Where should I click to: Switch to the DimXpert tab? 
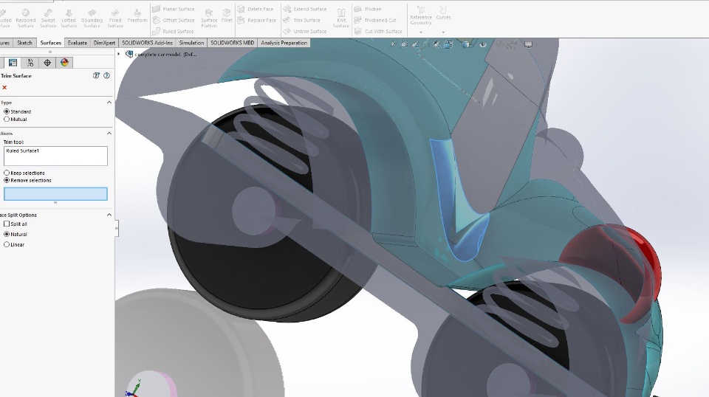[104, 43]
